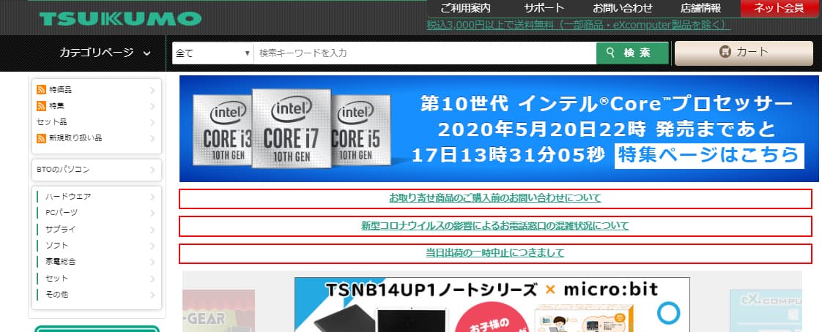Click the eX.computer slide on the carousel

pyautogui.click(x=766, y=311)
